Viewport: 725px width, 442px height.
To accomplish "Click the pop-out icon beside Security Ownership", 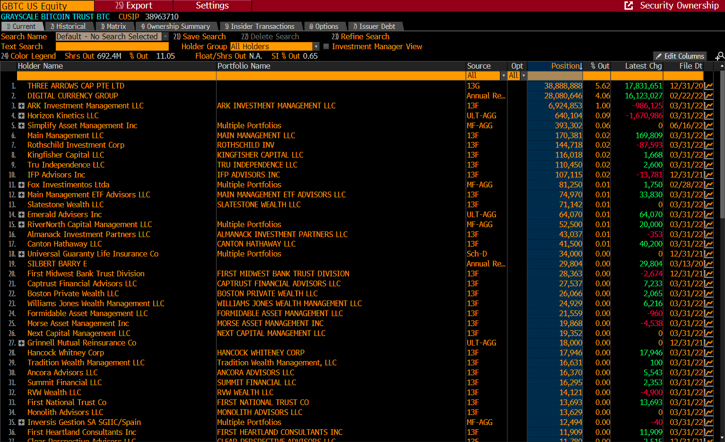I will [629, 6].
